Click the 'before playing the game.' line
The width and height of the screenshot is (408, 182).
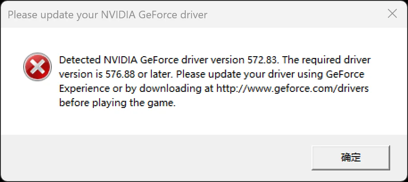click(x=117, y=103)
